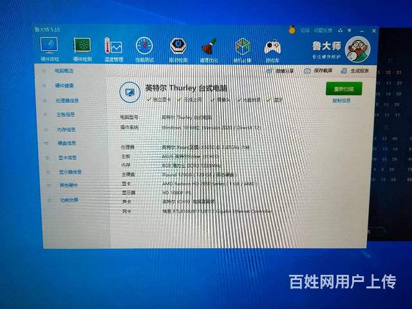Select 显卡信息 in the sidebar
This screenshot has height=309, width=412.
coord(67,157)
